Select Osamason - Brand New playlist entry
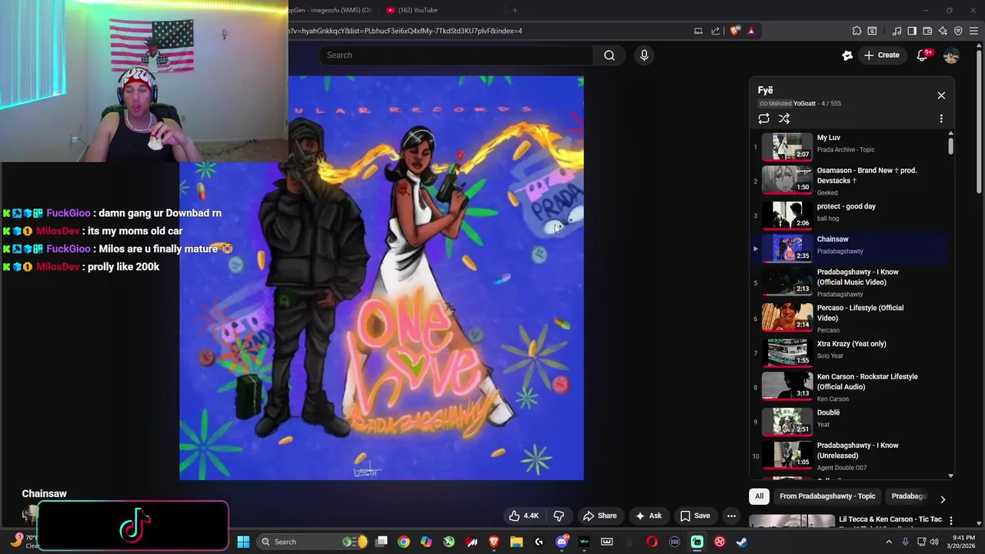Image resolution: width=985 pixels, height=554 pixels. click(x=849, y=181)
